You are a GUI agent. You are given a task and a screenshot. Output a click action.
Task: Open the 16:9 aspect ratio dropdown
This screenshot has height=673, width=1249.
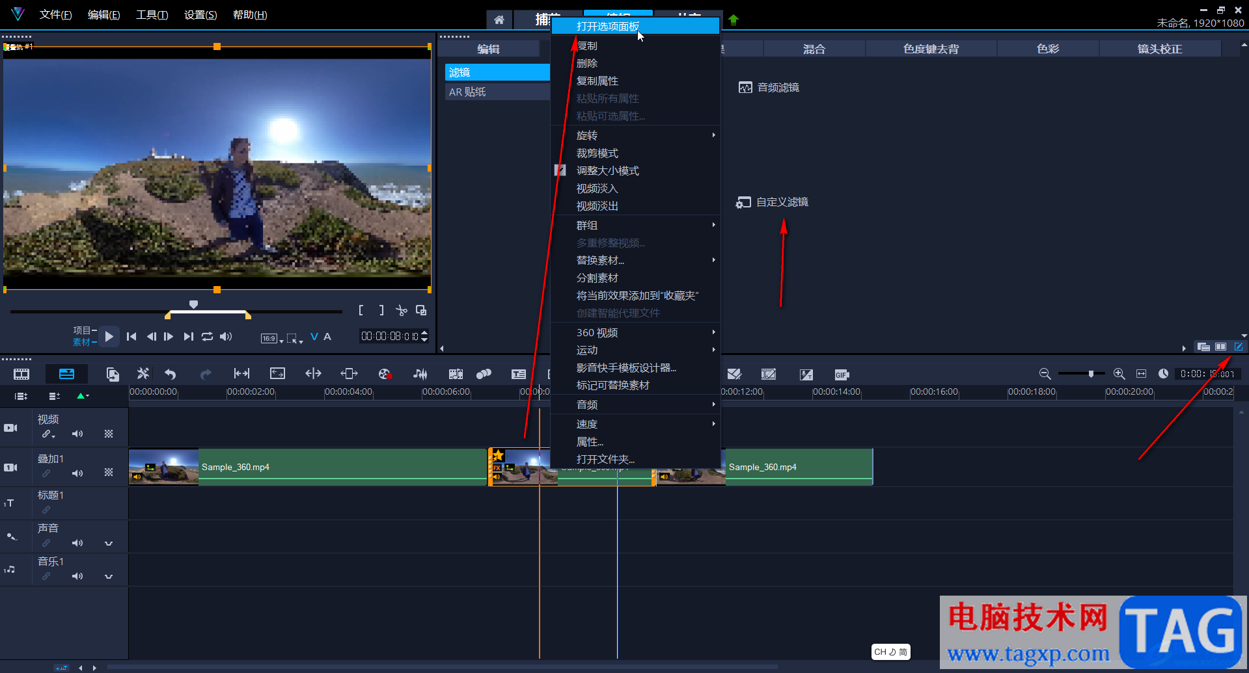tap(271, 338)
